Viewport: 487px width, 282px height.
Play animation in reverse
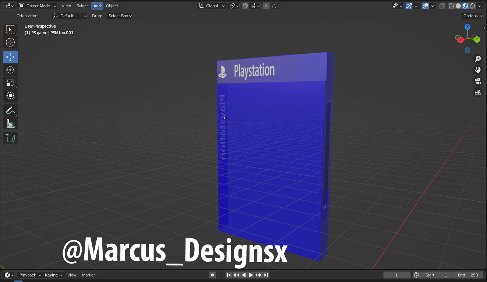243,275
